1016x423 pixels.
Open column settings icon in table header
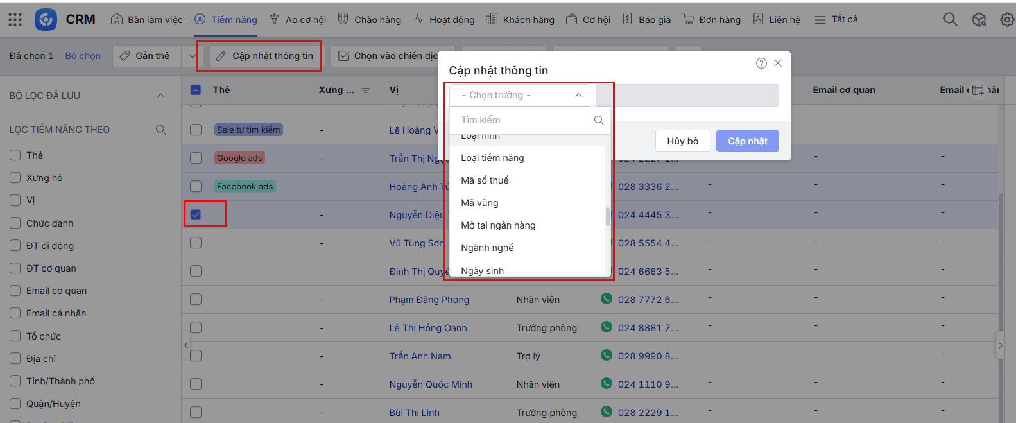977,90
